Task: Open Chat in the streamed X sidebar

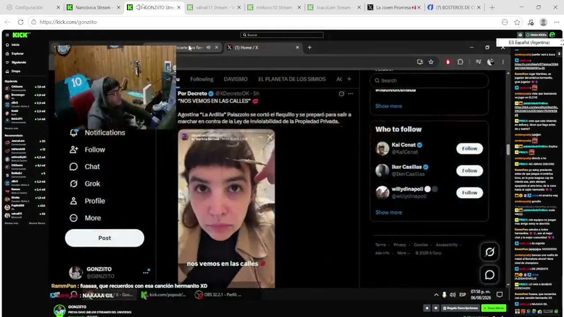Action: click(x=85, y=166)
